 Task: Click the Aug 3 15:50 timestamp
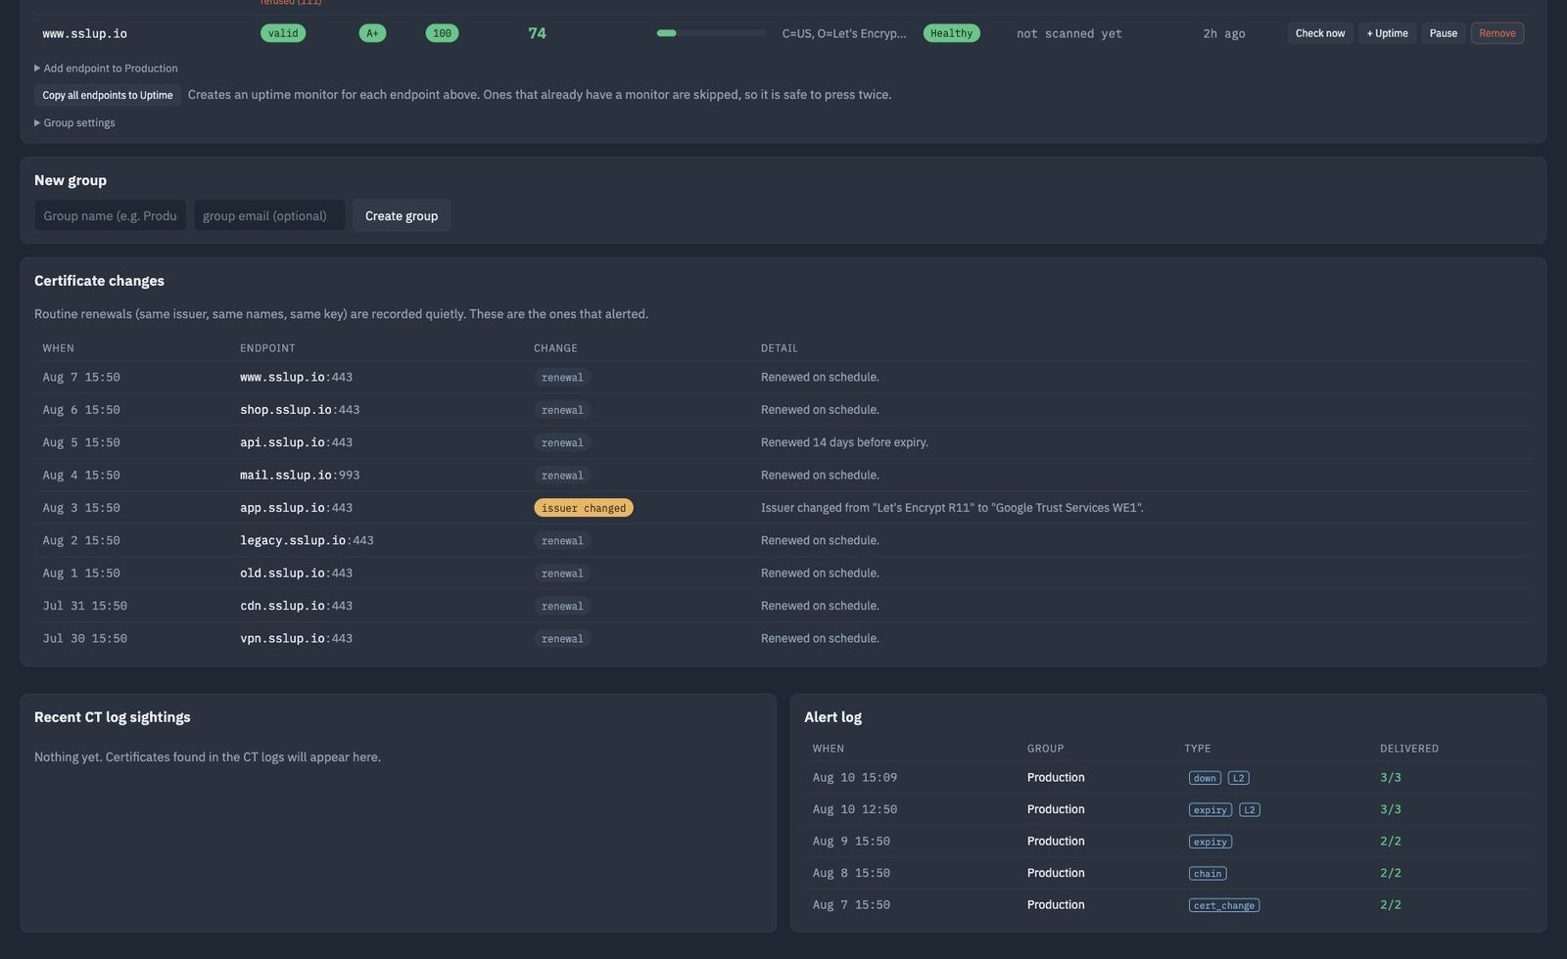click(x=81, y=508)
